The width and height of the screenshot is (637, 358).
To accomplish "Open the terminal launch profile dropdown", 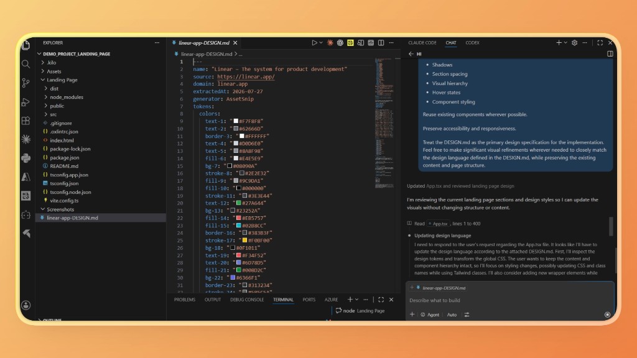I will click(x=356, y=300).
